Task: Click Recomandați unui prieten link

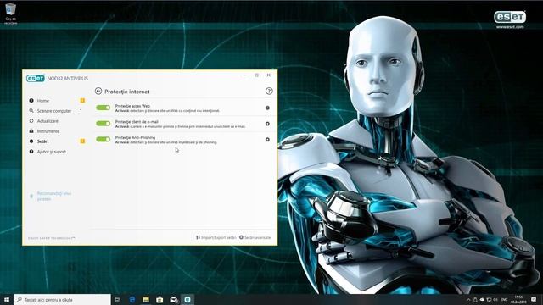Action: click(x=54, y=196)
